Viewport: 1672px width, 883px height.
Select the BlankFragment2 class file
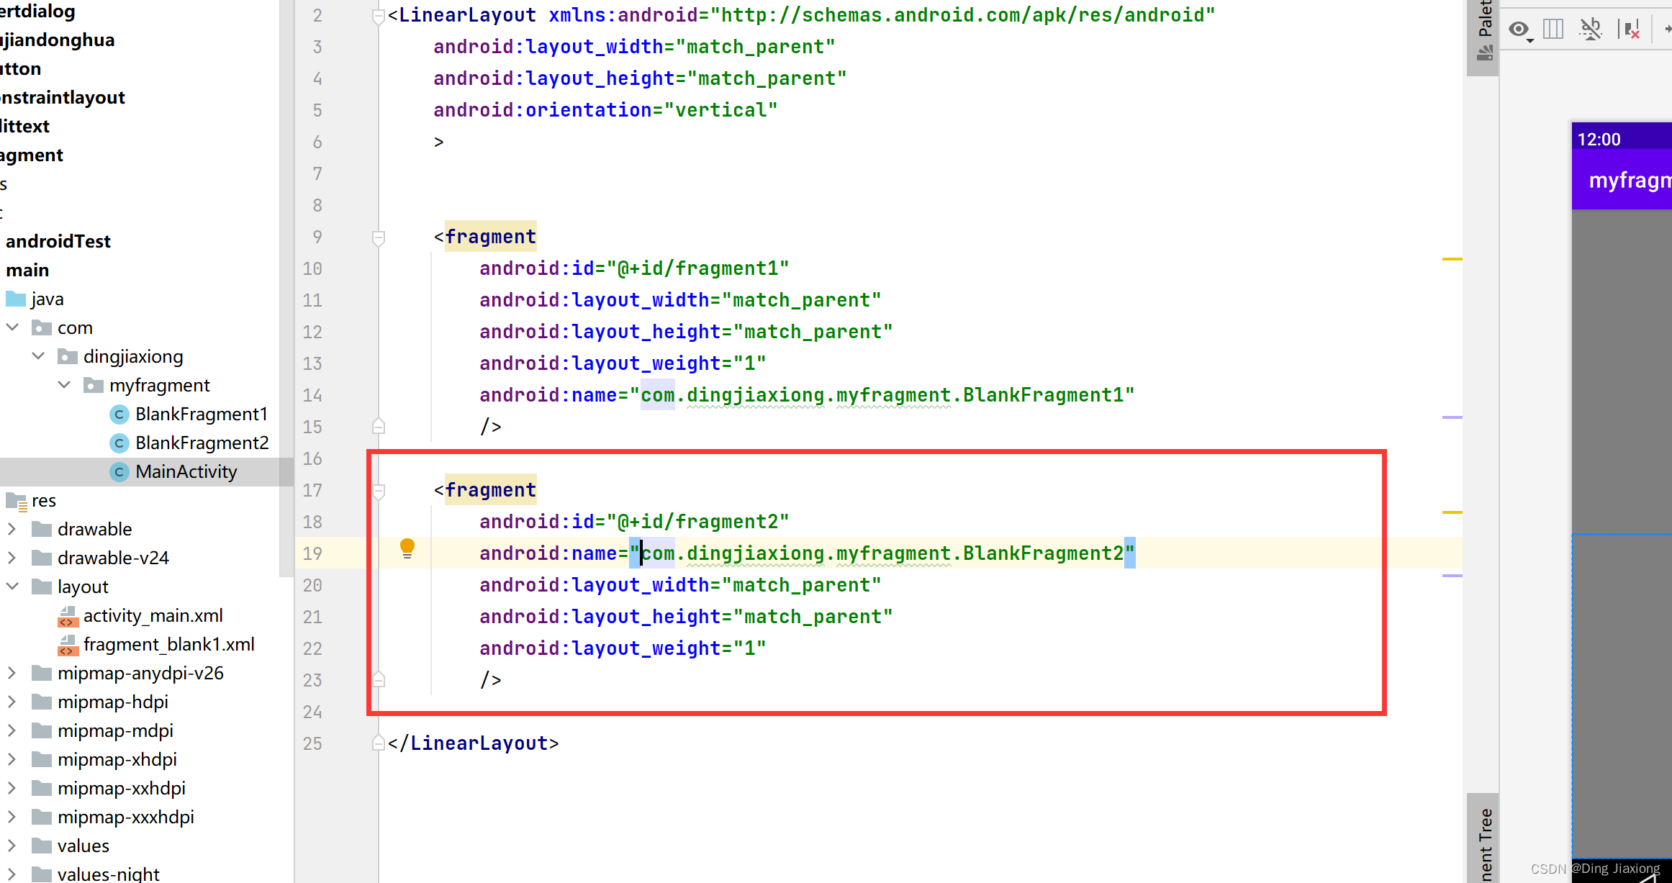[x=202, y=443]
